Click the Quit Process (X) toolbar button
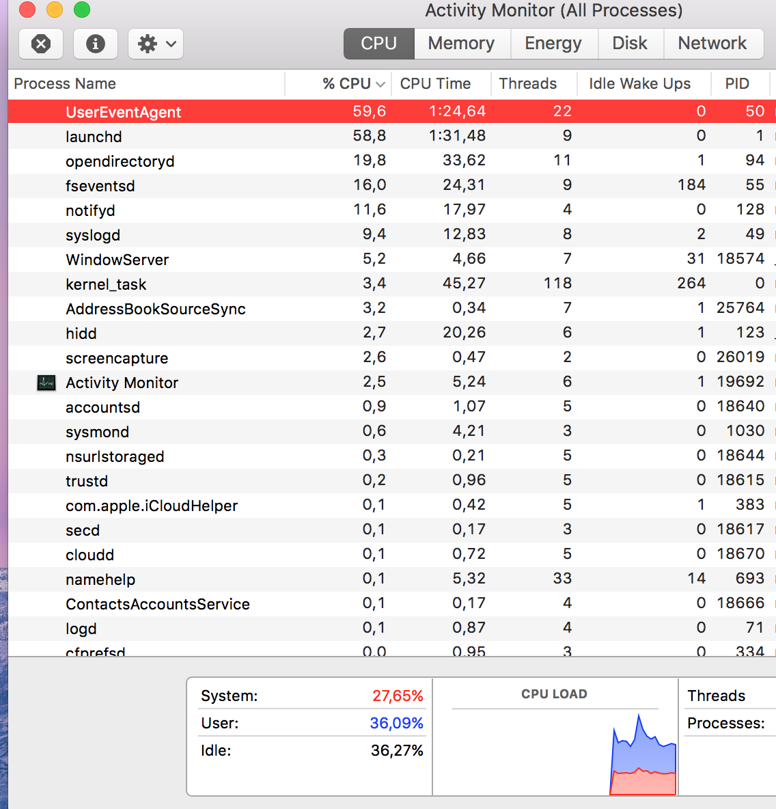 (41, 44)
